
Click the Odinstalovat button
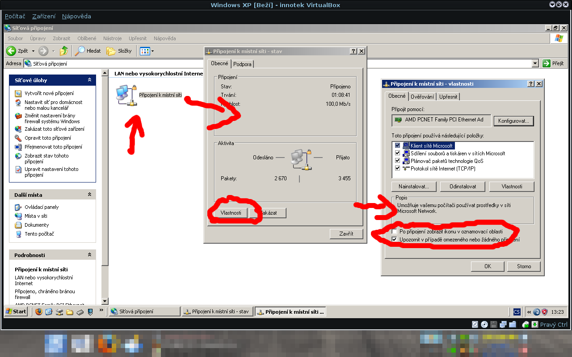[x=463, y=187]
